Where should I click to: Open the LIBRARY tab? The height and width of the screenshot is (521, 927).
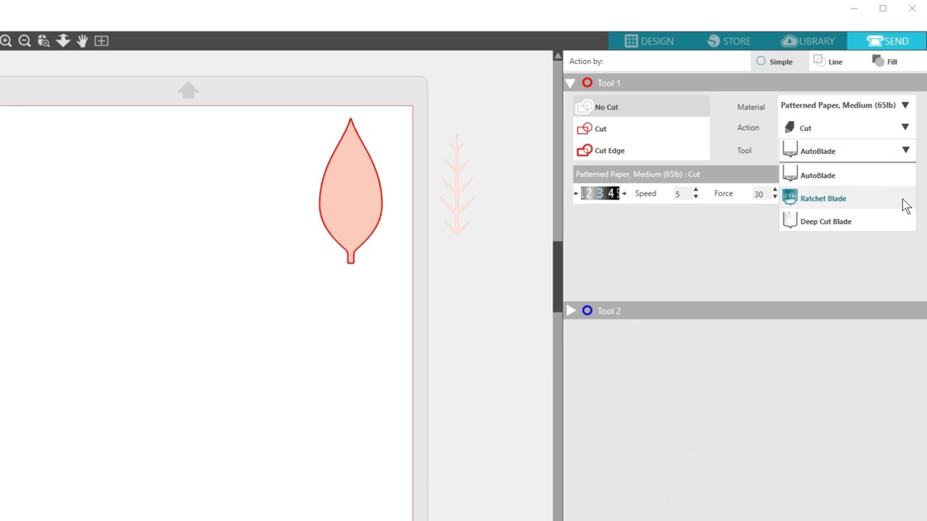808,41
